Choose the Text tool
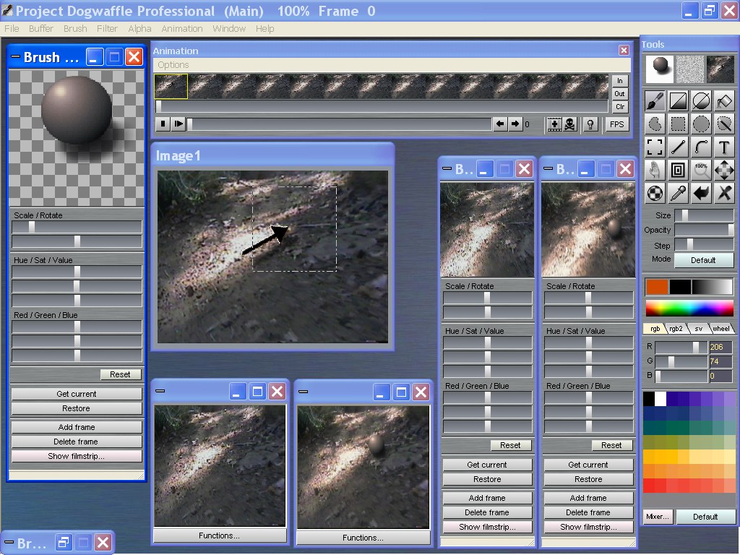 pyautogui.click(x=724, y=147)
